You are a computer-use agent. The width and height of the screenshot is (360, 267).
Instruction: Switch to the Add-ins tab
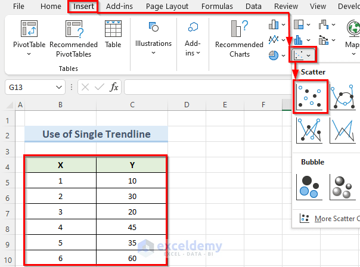(x=119, y=6)
